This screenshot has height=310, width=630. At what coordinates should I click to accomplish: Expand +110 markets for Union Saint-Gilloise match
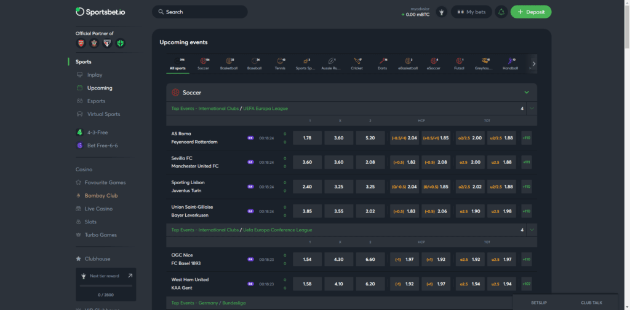[527, 211]
